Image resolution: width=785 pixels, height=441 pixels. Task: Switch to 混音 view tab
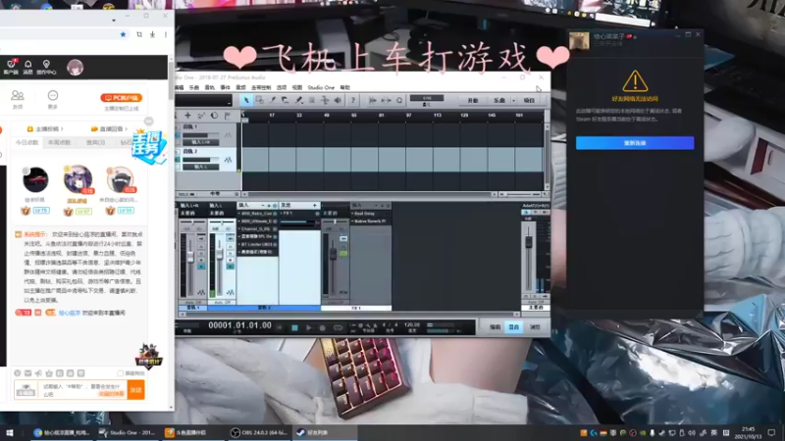pyautogui.click(x=514, y=327)
